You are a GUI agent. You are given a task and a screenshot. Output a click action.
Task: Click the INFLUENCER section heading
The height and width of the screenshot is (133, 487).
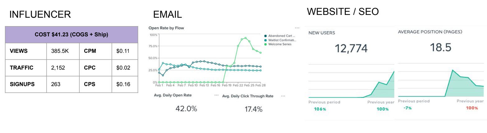point(40,14)
